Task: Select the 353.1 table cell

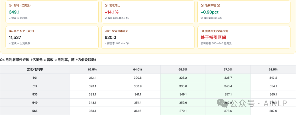Action: (x=92, y=111)
